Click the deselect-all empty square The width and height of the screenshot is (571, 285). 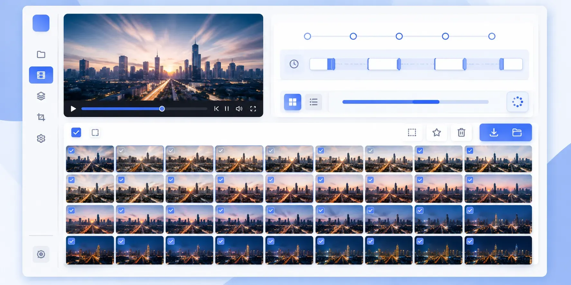click(x=95, y=132)
